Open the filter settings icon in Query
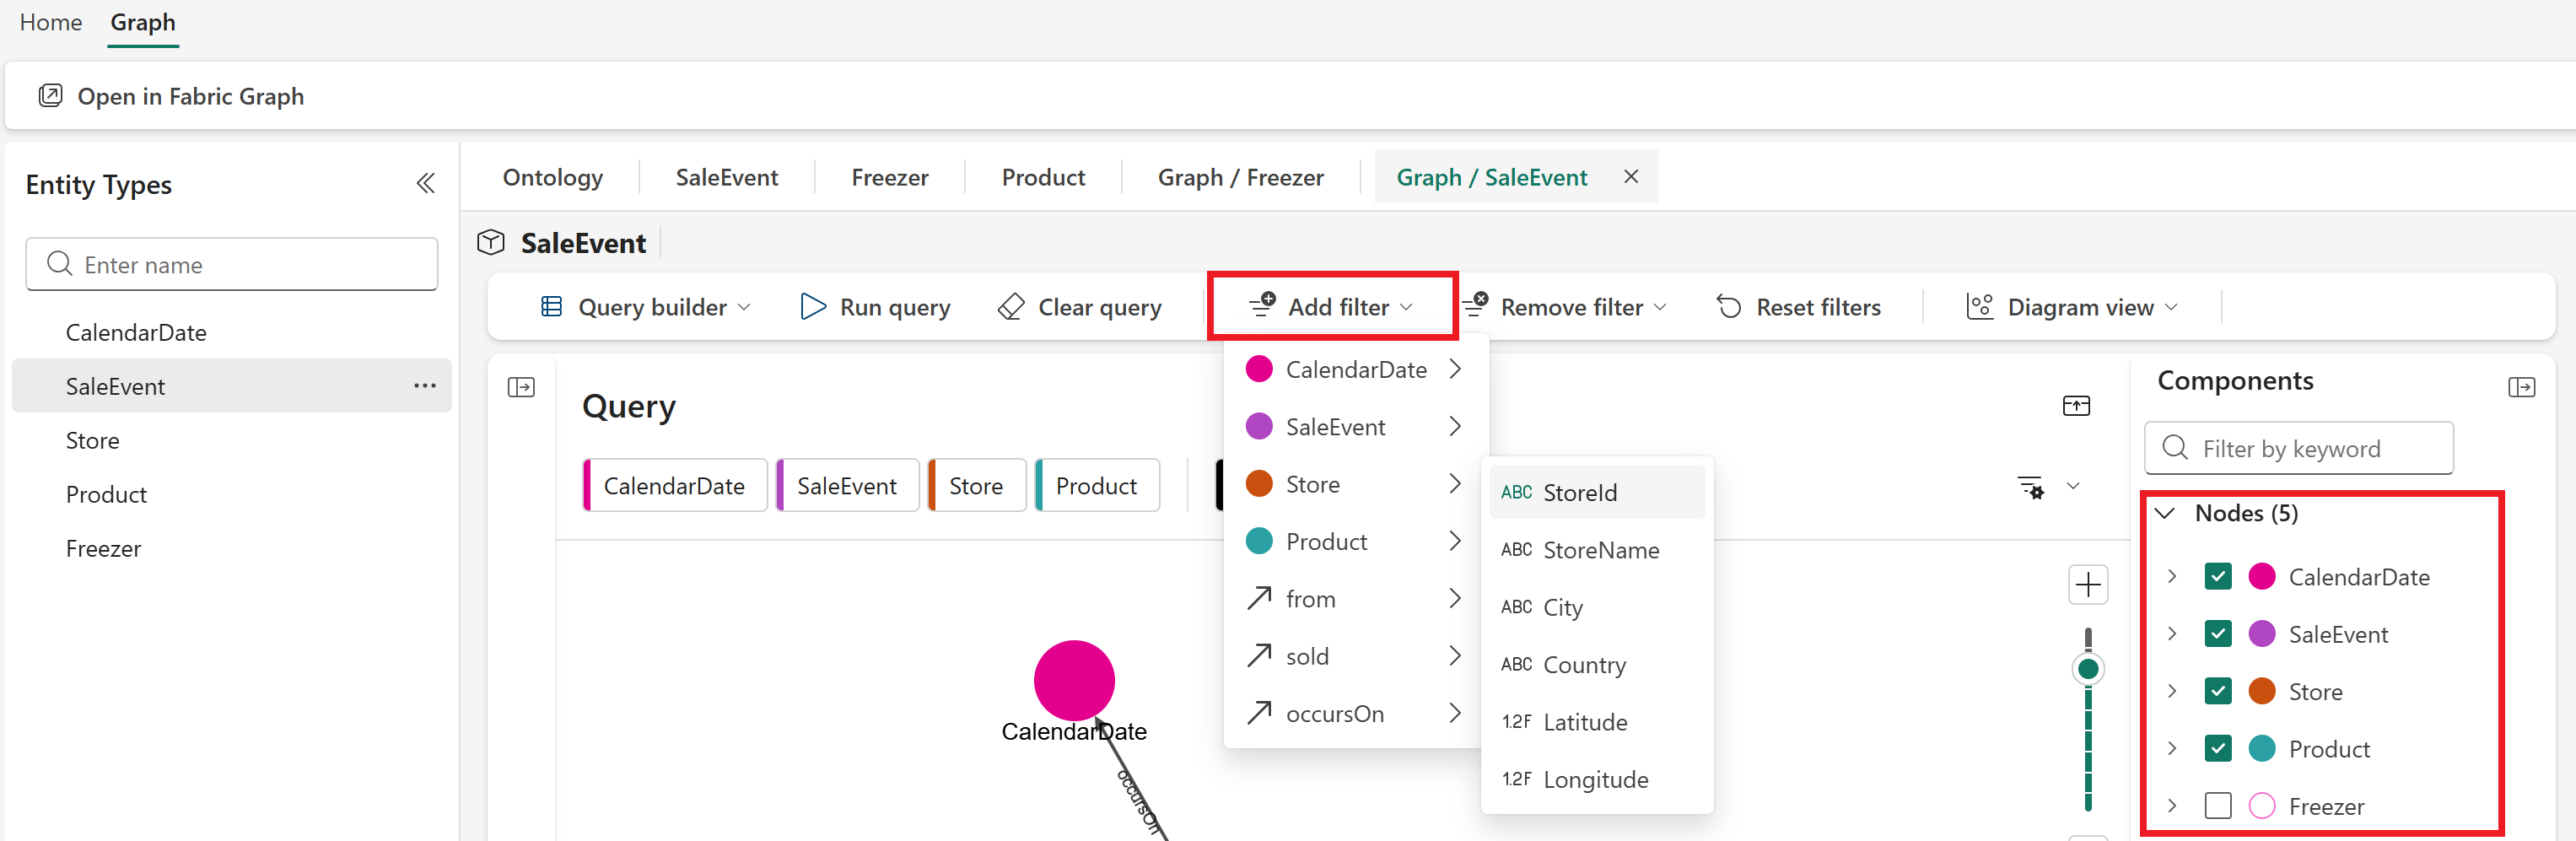 click(2031, 487)
